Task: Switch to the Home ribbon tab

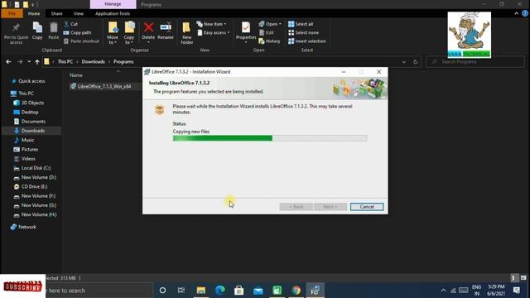Action: point(34,13)
